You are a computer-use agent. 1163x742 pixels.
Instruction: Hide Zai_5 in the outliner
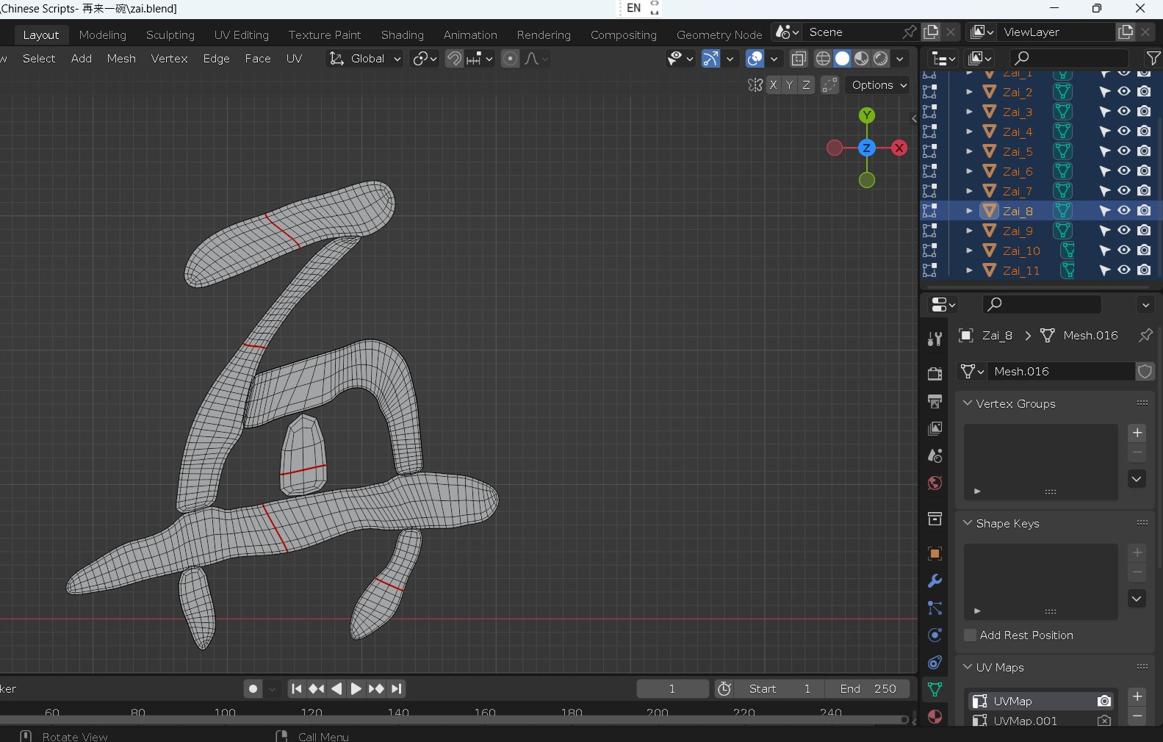(1124, 151)
